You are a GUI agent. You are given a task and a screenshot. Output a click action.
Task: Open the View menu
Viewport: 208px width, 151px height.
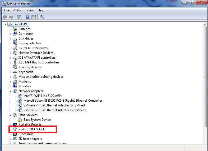30,10
